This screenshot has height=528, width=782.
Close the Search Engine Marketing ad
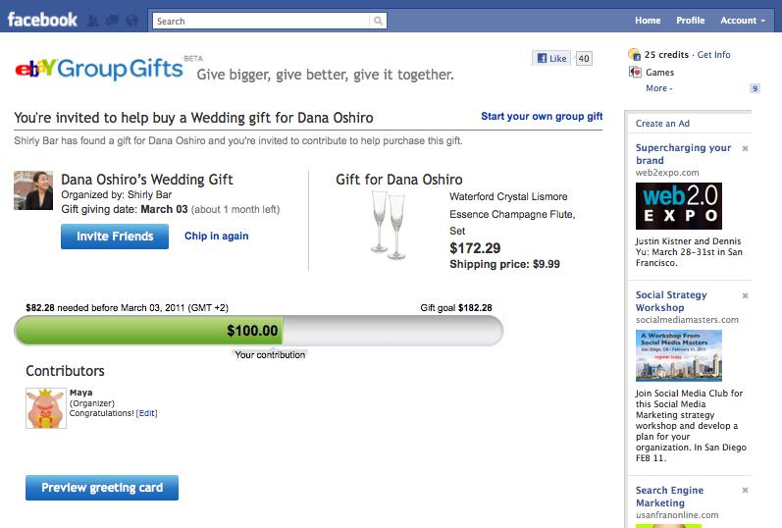[745, 491]
